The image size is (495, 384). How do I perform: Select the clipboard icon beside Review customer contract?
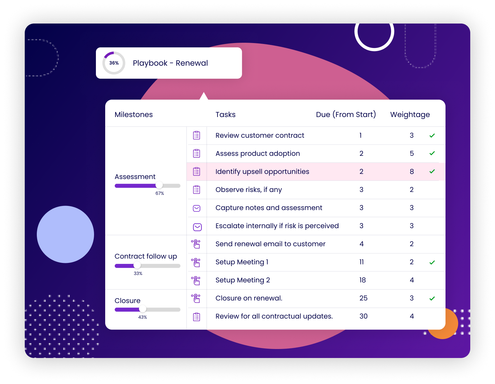point(196,135)
